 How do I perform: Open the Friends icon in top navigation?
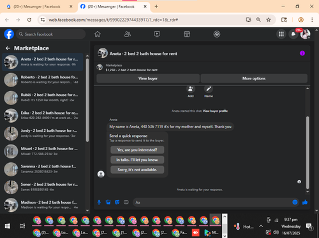coord(128,34)
